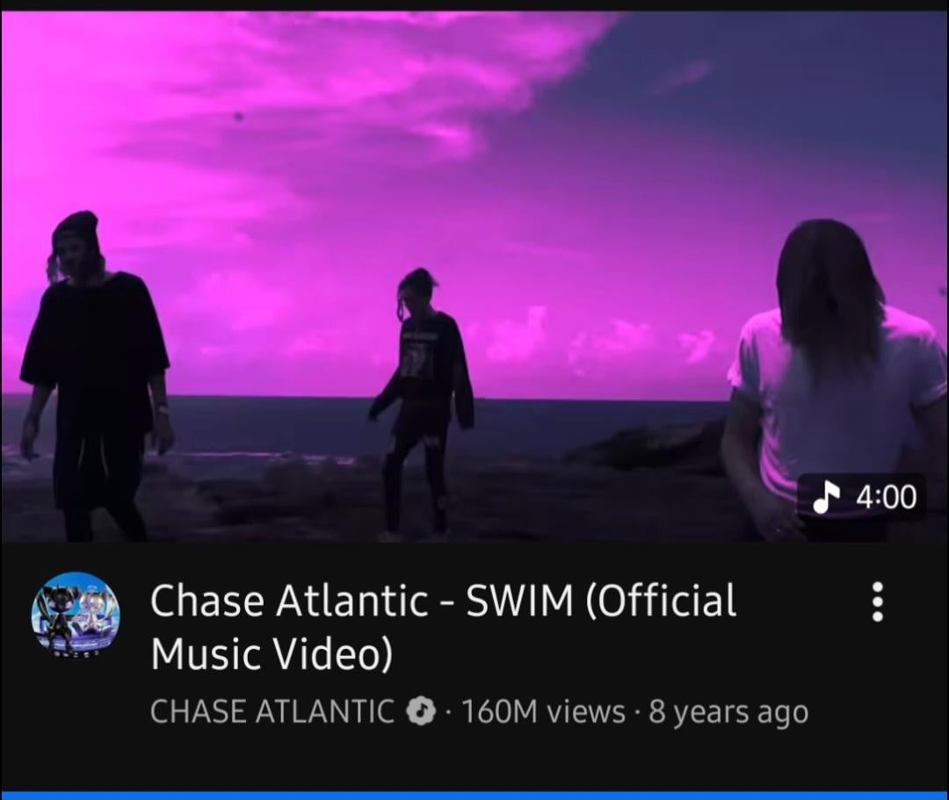Click the person wearing a beanie in thumbnail

click(96, 375)
